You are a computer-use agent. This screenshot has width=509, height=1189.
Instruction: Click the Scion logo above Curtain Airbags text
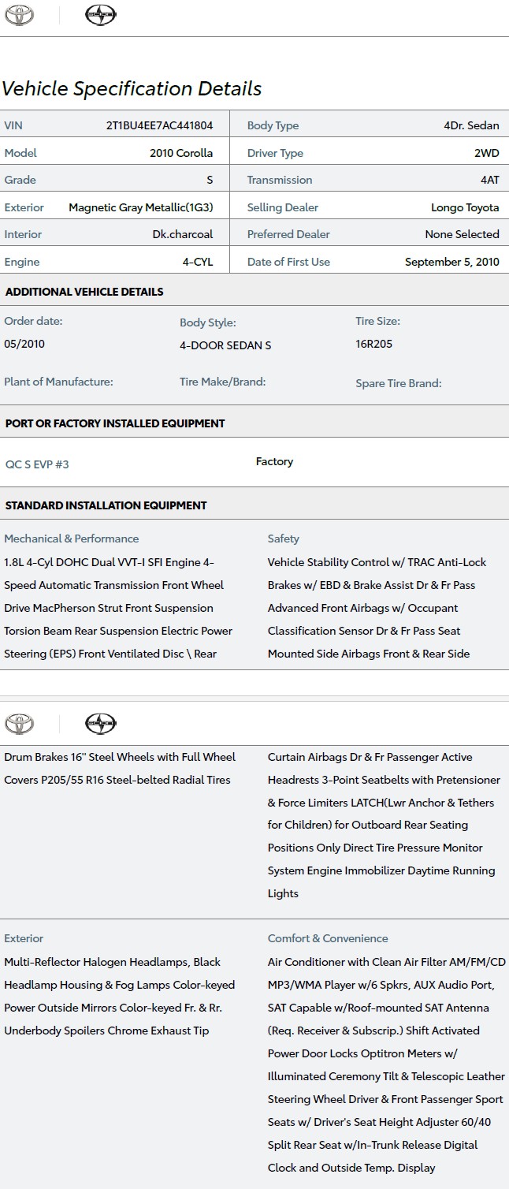click(x=100, y=723)
